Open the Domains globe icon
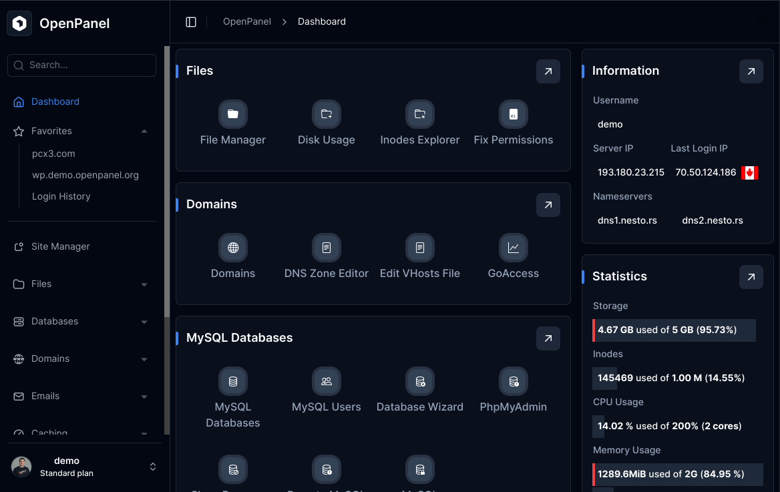 point(233,247)
